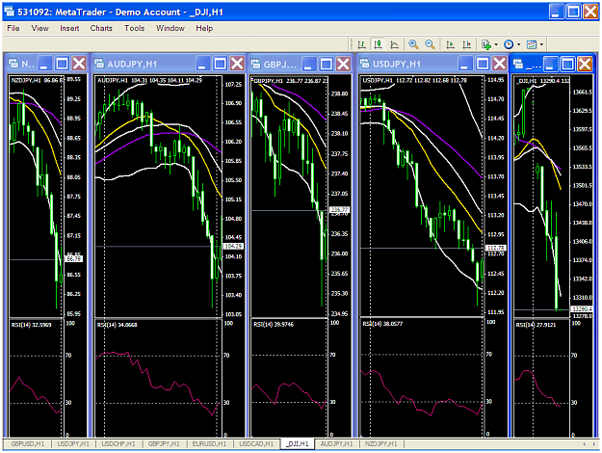Screen dimensions: 602x453
Task: Switch to the GBPUSD,H1 tab
Action: (x=27, y=444)
